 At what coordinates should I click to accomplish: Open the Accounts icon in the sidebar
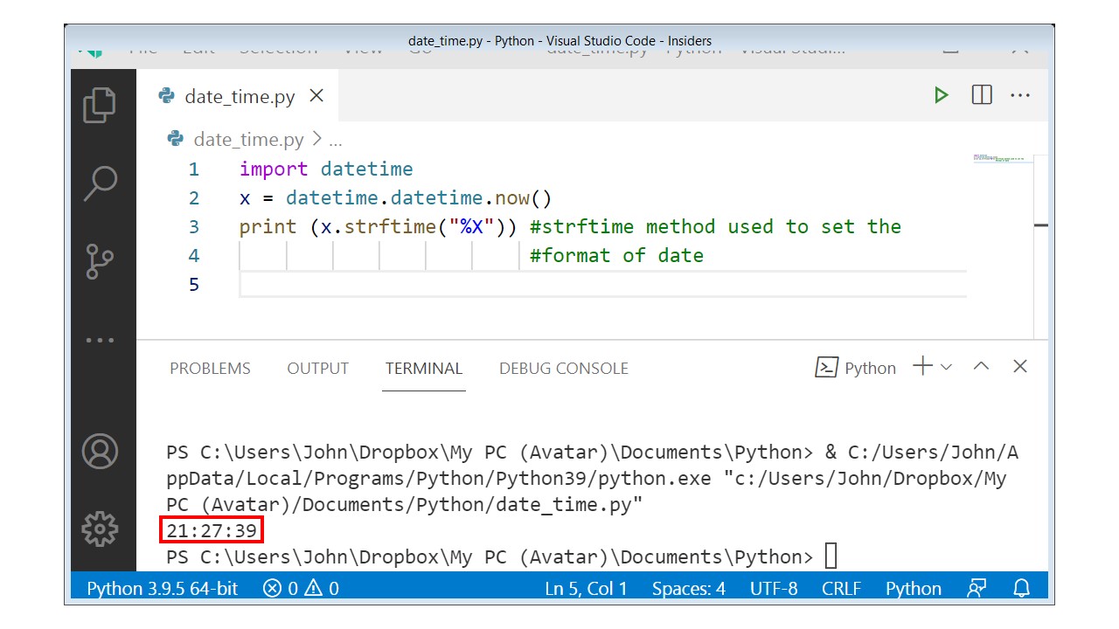(x=101, y=451)
